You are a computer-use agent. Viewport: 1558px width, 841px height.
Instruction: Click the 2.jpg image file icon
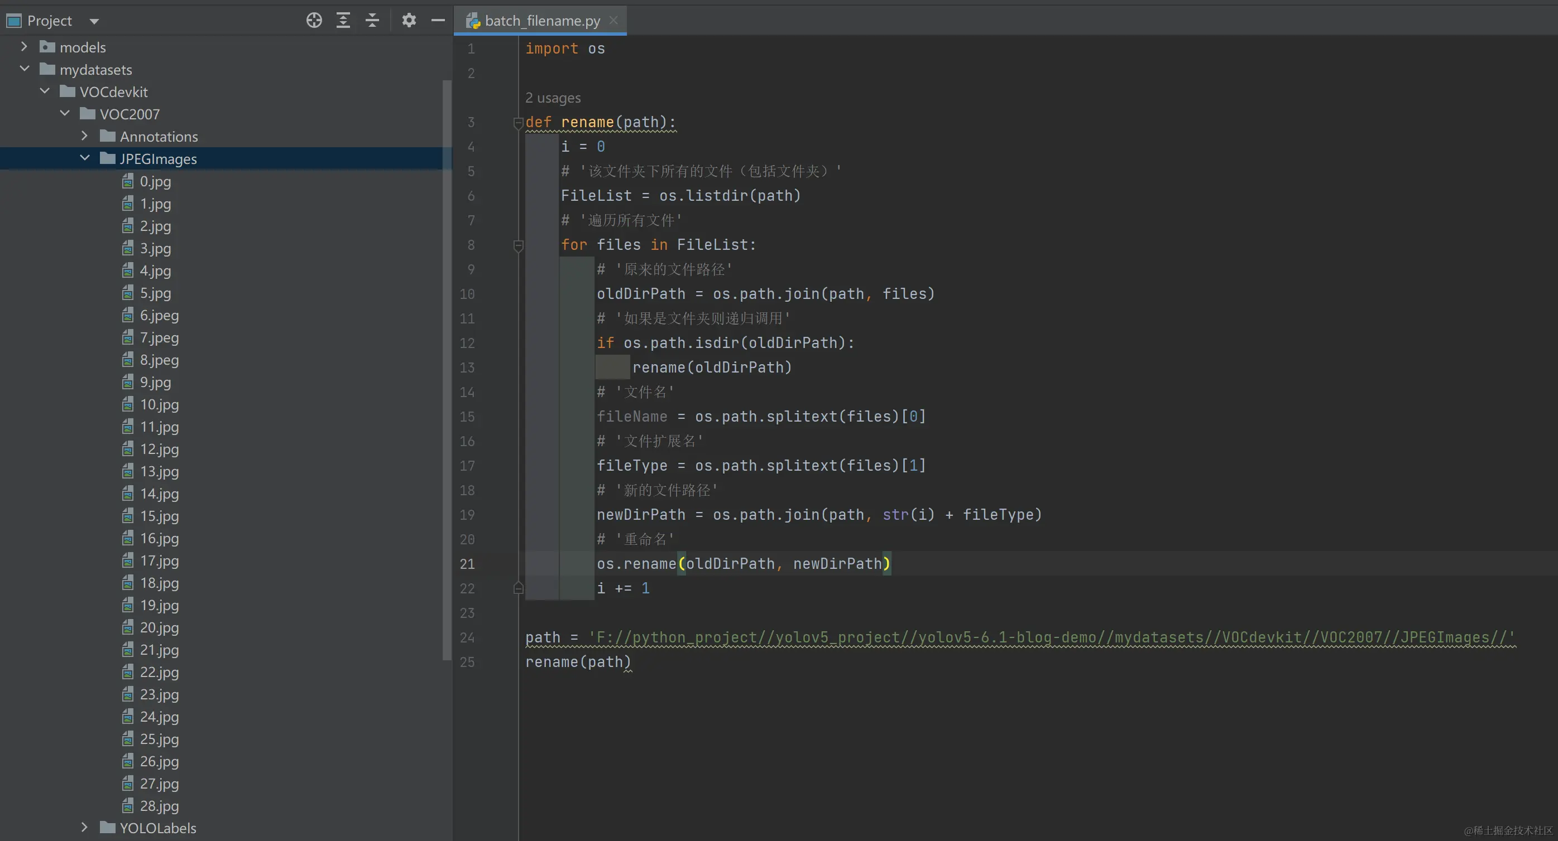[x=128, y=226]
